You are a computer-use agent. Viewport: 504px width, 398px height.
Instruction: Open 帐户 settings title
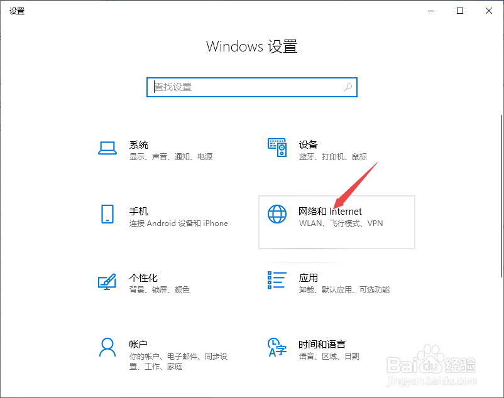tap(138, 345)
